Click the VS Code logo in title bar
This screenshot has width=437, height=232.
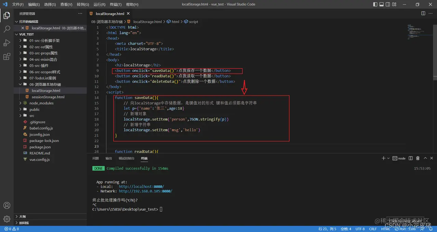pos(5,4)
